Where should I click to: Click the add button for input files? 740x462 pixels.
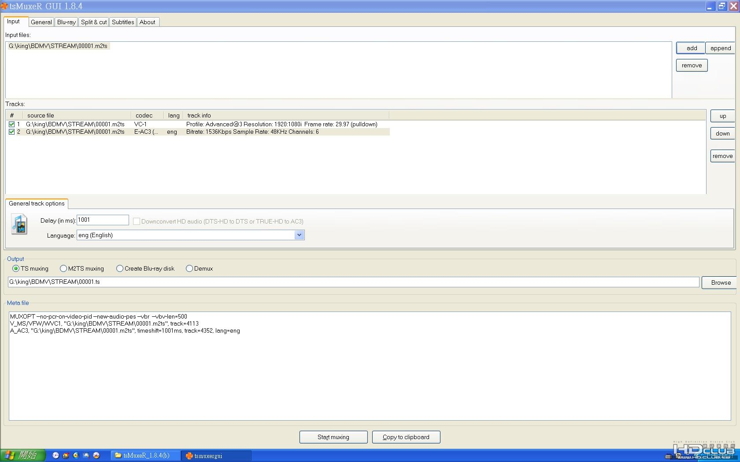tap(691, 48)
